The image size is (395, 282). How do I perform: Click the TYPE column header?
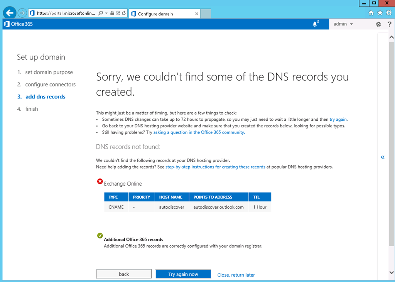pos(116,197)
